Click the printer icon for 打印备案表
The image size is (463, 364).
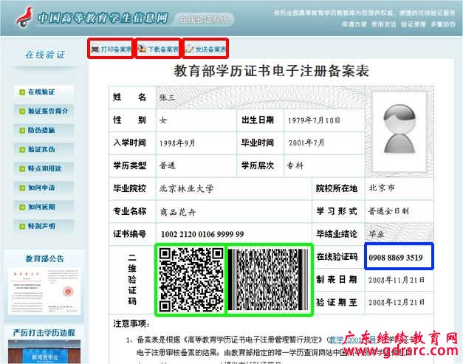point(95,49)
